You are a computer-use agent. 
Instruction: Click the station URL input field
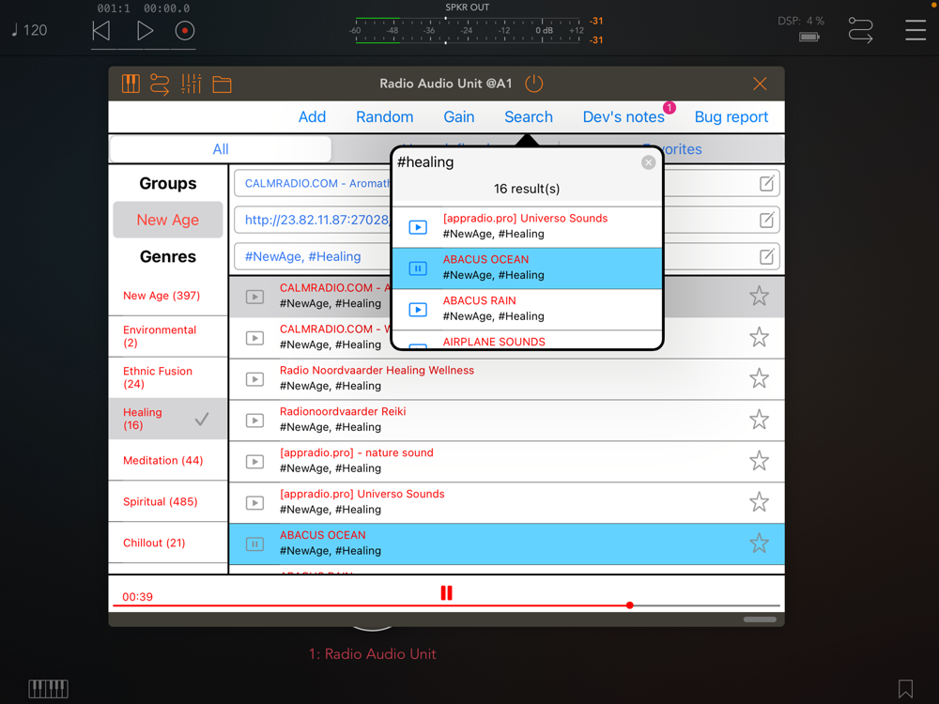[507, 221]
